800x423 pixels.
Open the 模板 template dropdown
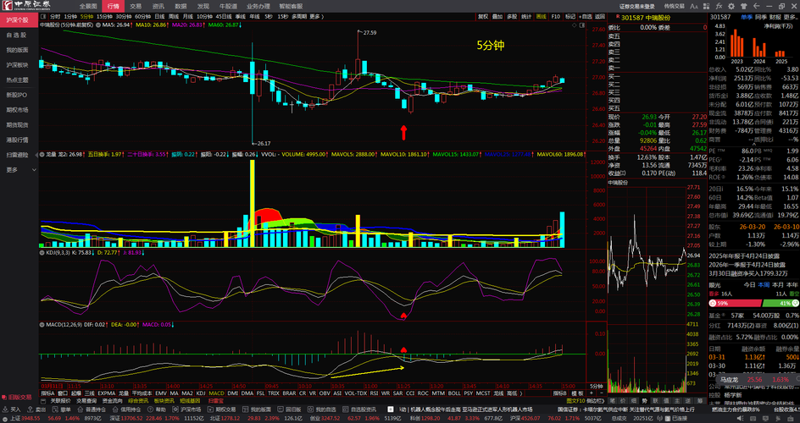[x=577, y=393]
